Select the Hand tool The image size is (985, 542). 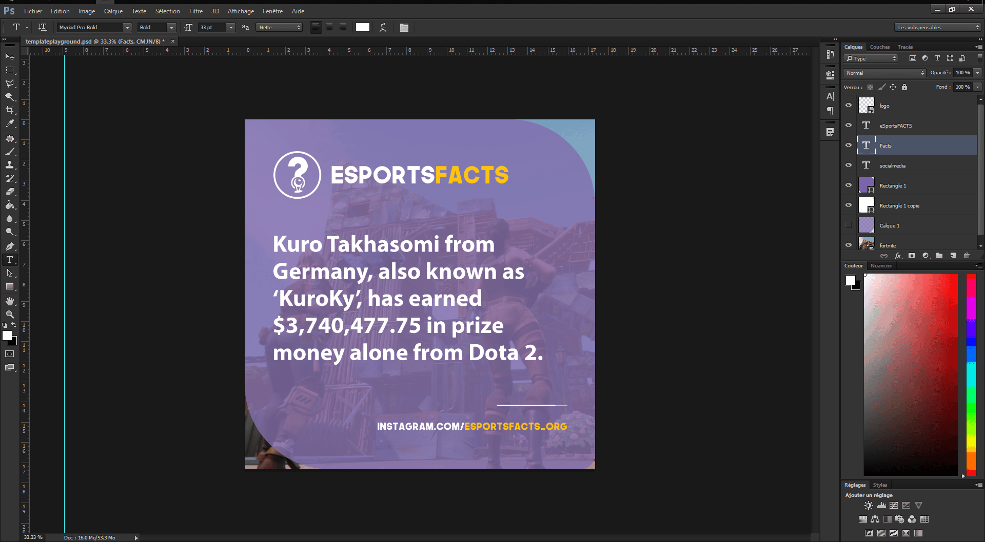(x=10, y=301)
